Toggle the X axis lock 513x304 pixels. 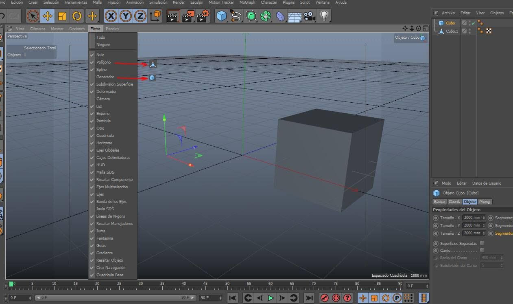[x=111, y=16]
